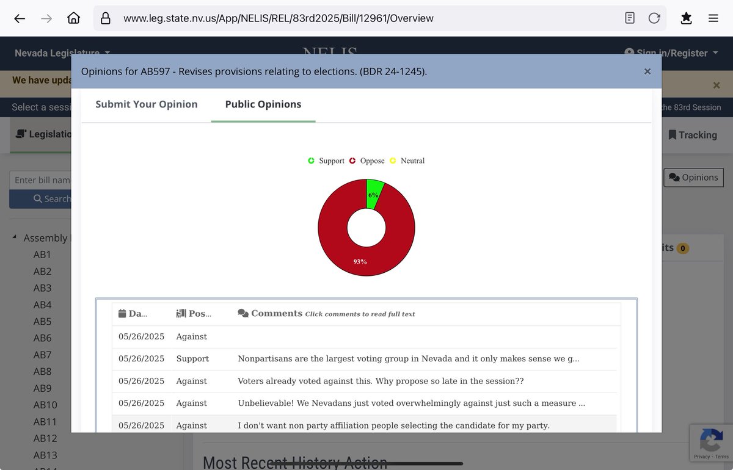Open the Nevada Legislature dropdown menu
The image size is (733, 470).
[x=62, y=53]
